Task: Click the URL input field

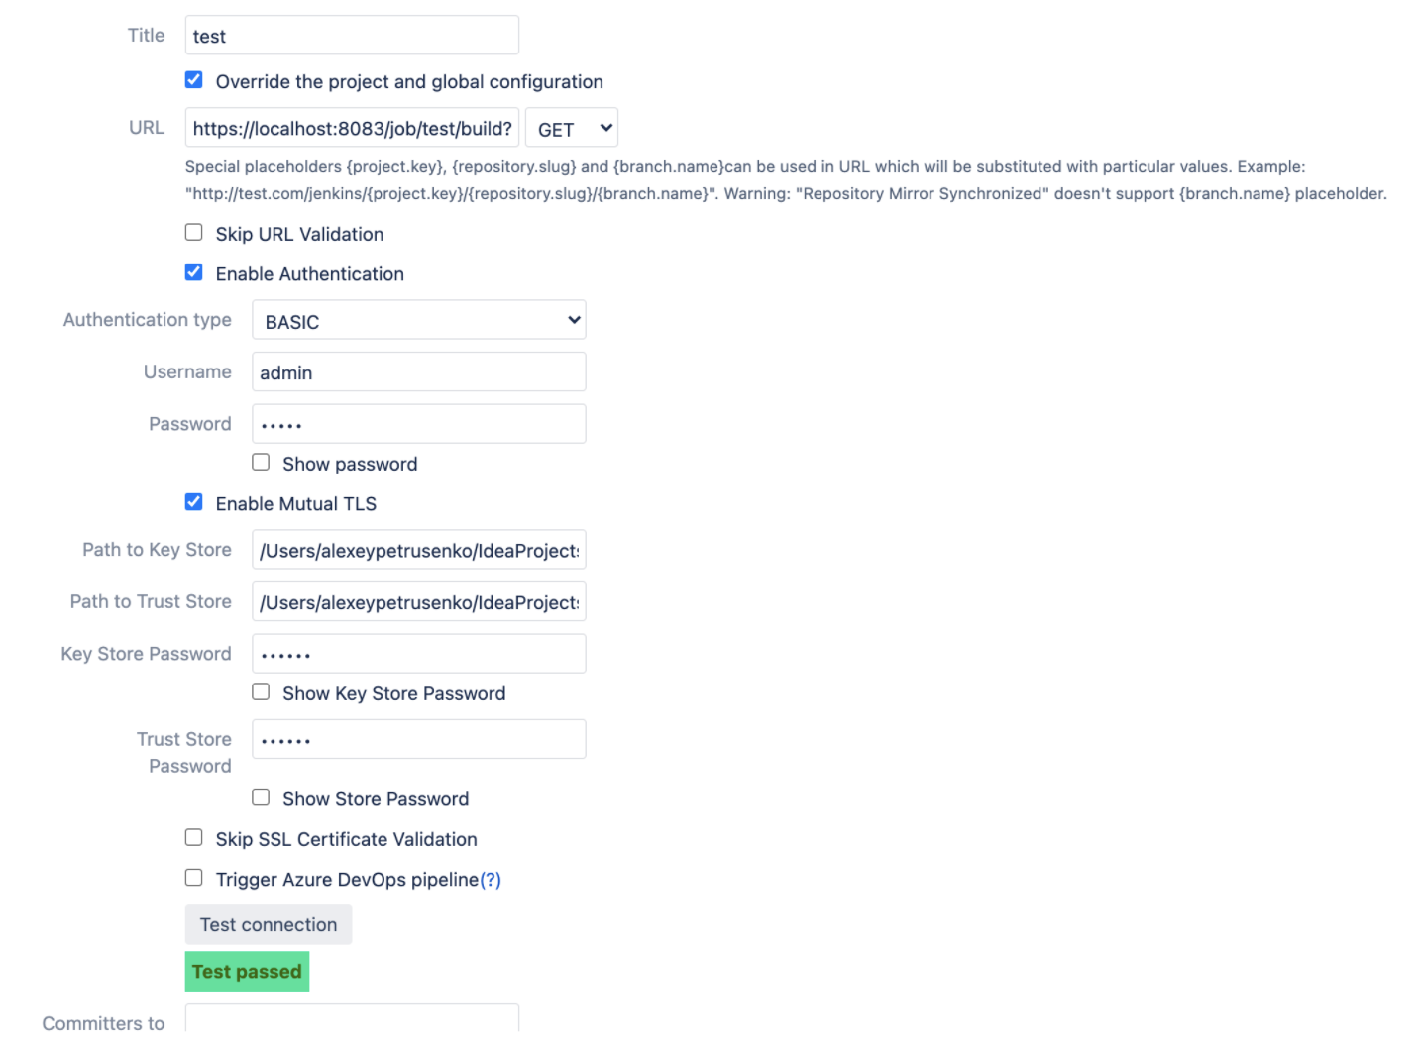Action: [x=352, y=128]
